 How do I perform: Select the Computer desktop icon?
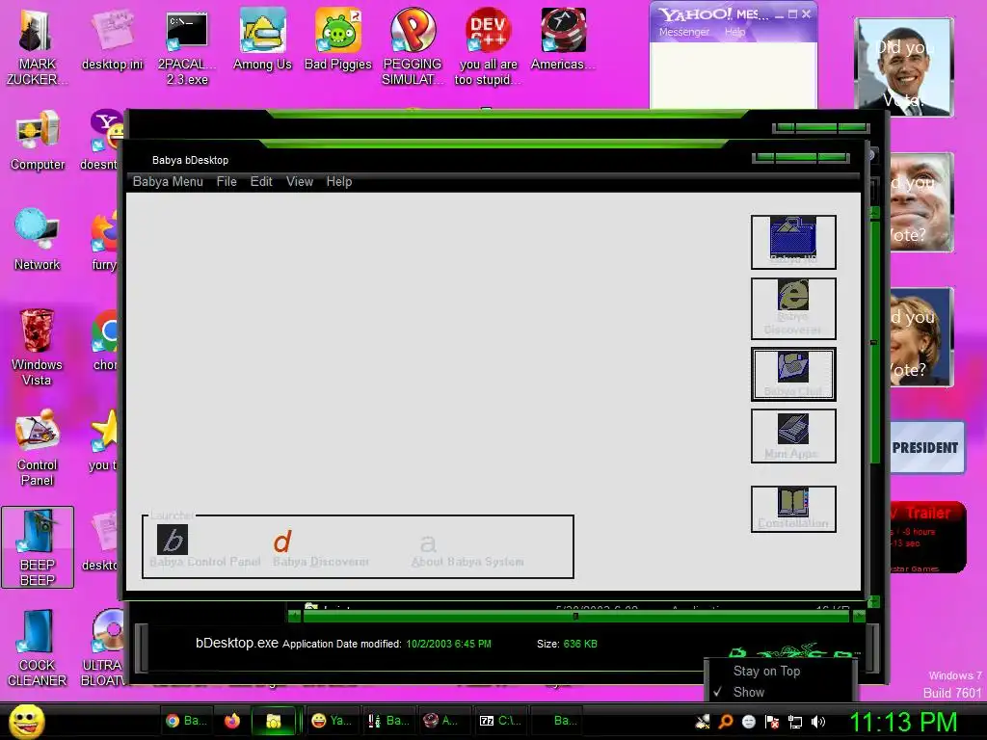[38, 141]
